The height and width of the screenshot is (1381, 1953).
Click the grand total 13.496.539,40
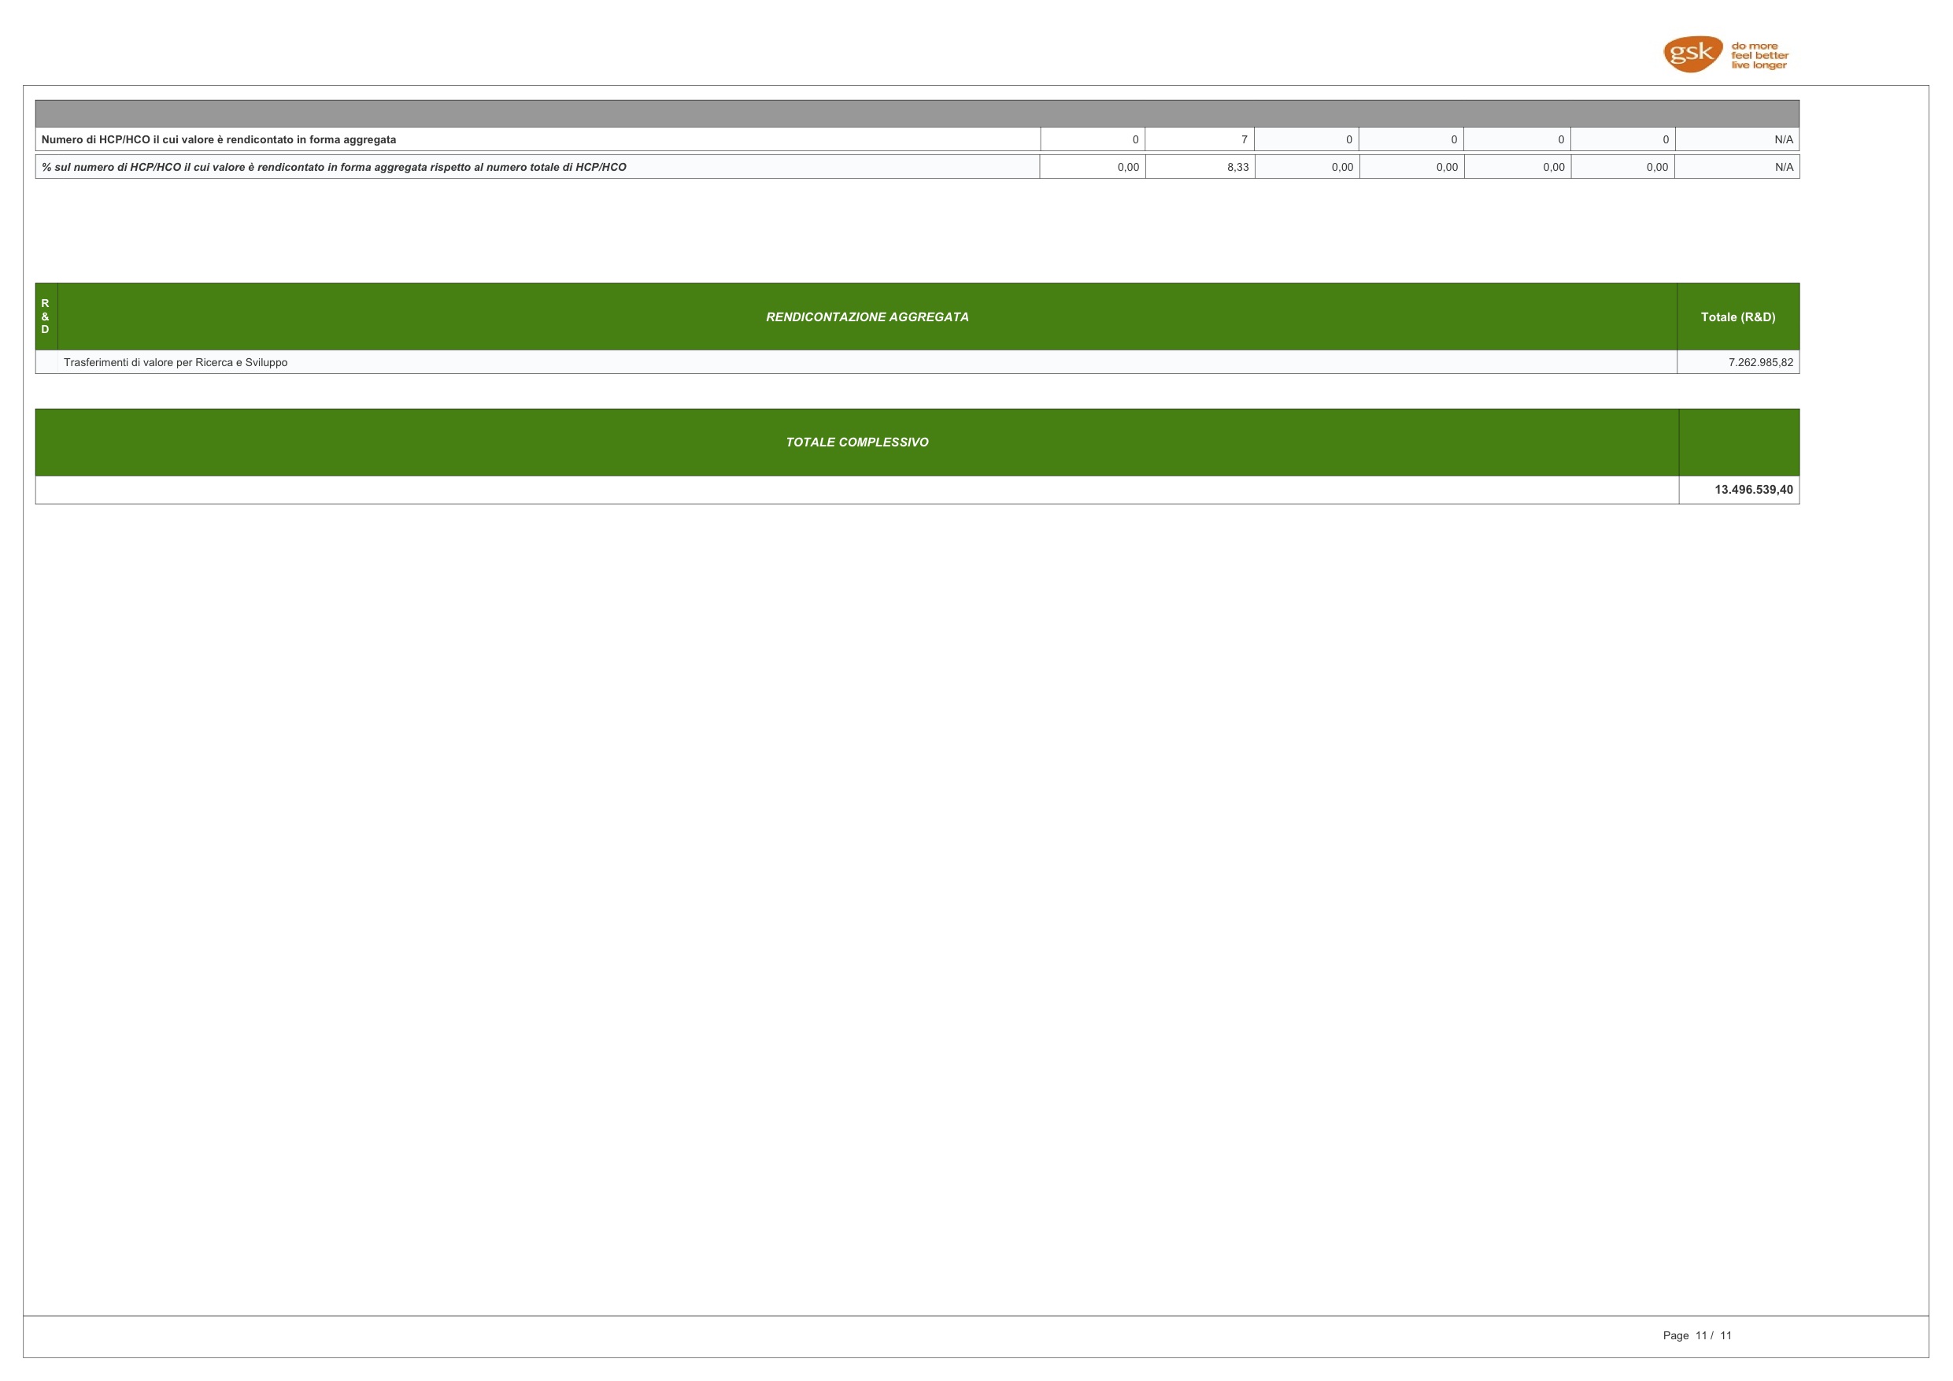1753,490
